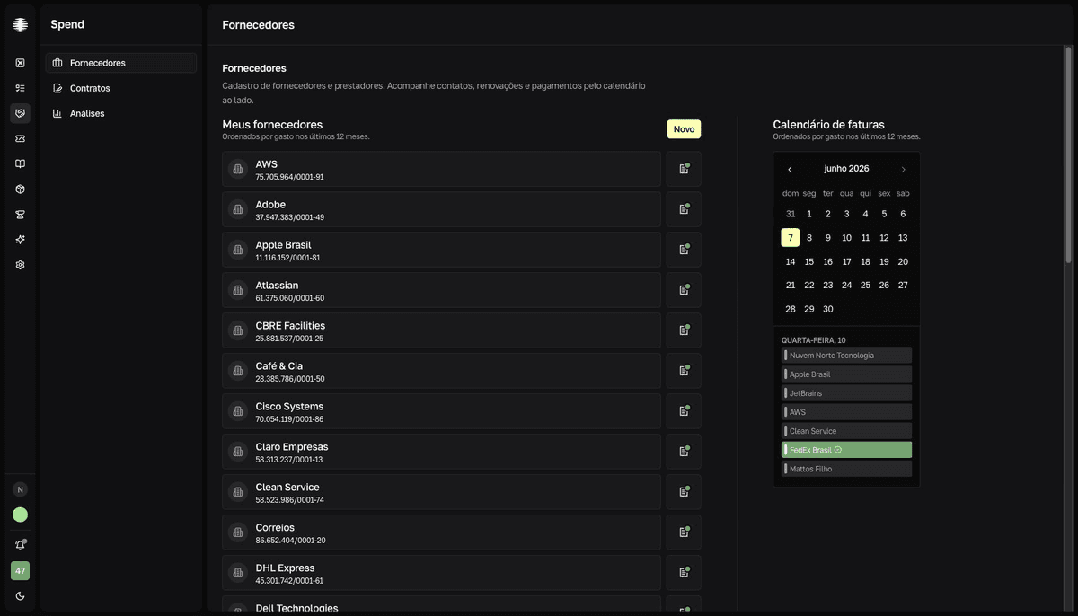
Task: Open Mattos Filho invoice entry
Action: pyautogui.click(x=846, y=469)
